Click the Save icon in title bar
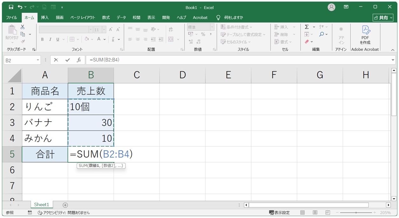399x218 pixels. 11,7
